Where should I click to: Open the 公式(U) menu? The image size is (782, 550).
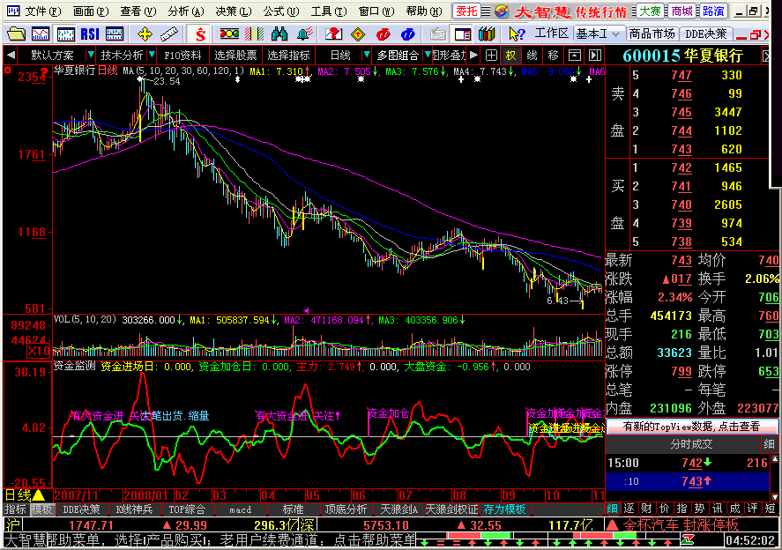tap(281, 11)
